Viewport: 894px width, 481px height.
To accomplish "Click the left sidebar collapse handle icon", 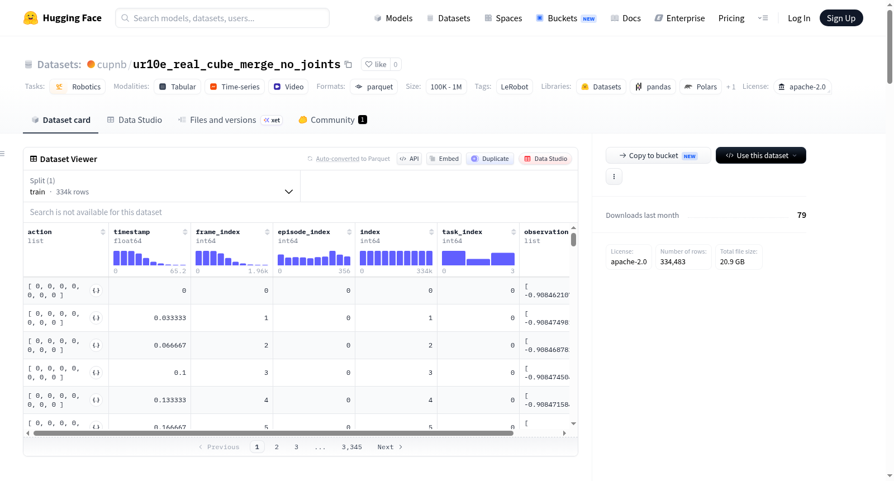I will click(2, 154).
